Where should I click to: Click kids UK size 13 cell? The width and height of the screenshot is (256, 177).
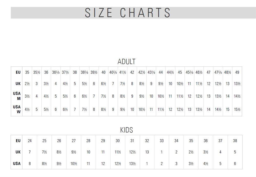(147, 152)
